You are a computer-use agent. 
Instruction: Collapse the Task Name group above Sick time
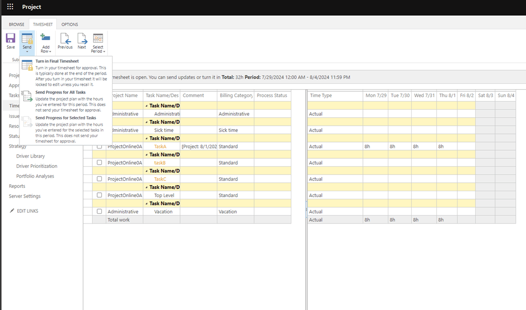point(147,122)
